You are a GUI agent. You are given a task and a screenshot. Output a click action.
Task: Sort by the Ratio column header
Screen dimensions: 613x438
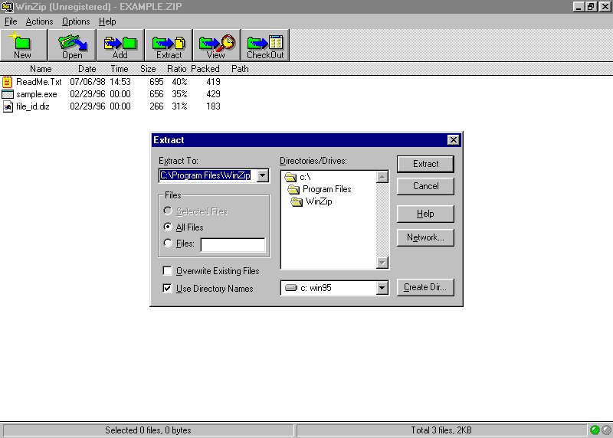[176, 69]
